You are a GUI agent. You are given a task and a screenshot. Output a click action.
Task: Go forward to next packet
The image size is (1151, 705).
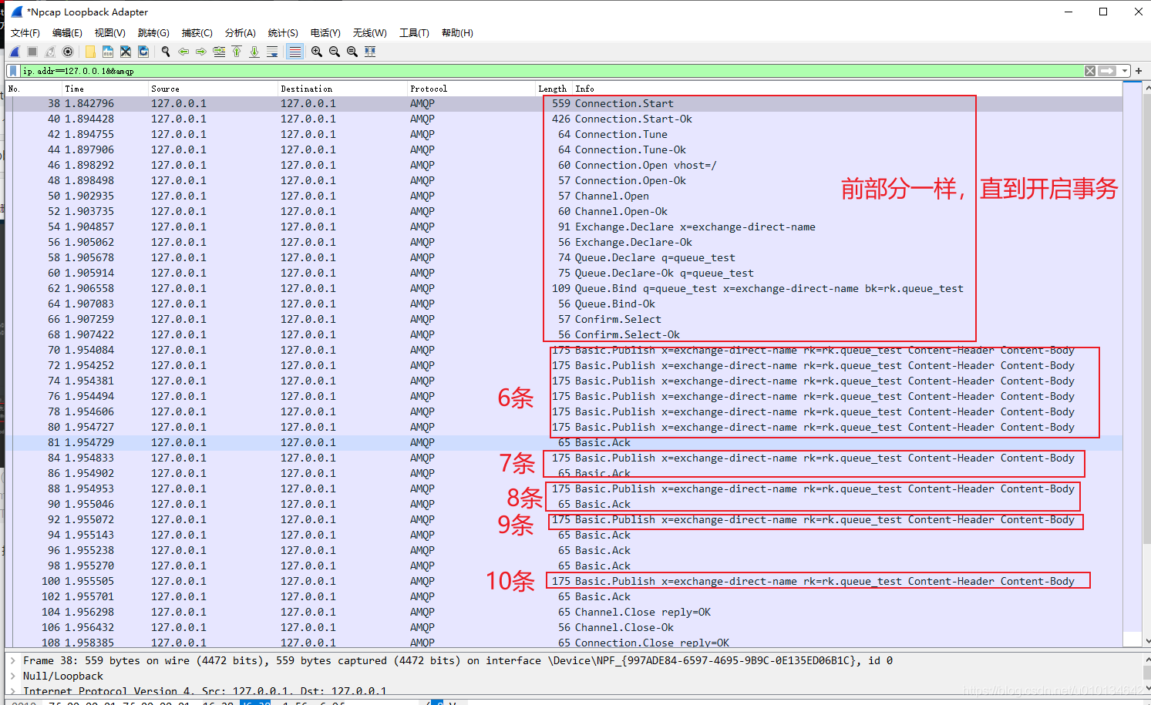[x=201, y=52]
